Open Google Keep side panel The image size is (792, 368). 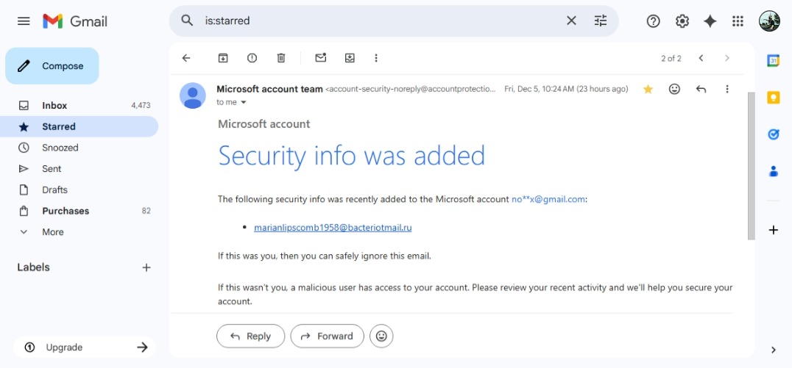[774, 97]
